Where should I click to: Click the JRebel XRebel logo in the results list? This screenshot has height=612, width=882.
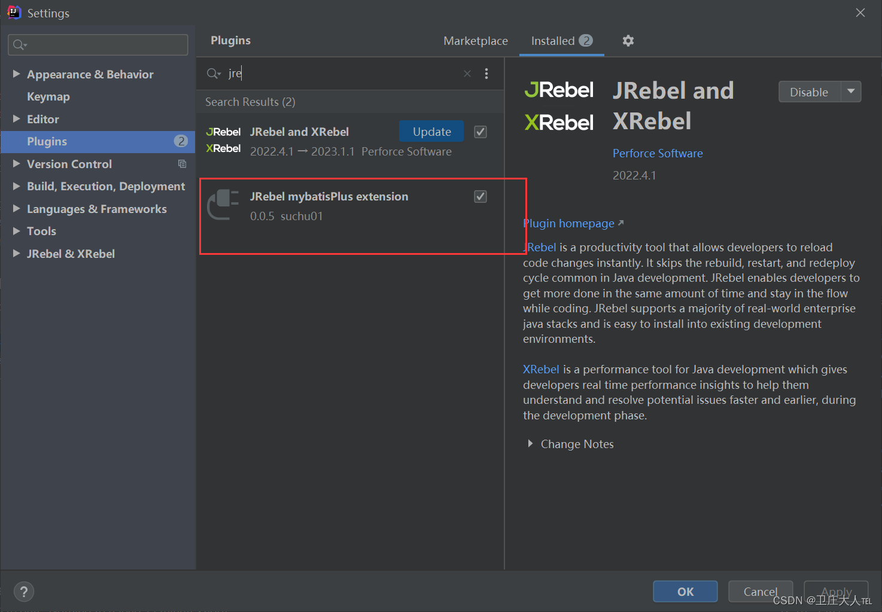tap(223, 140)
